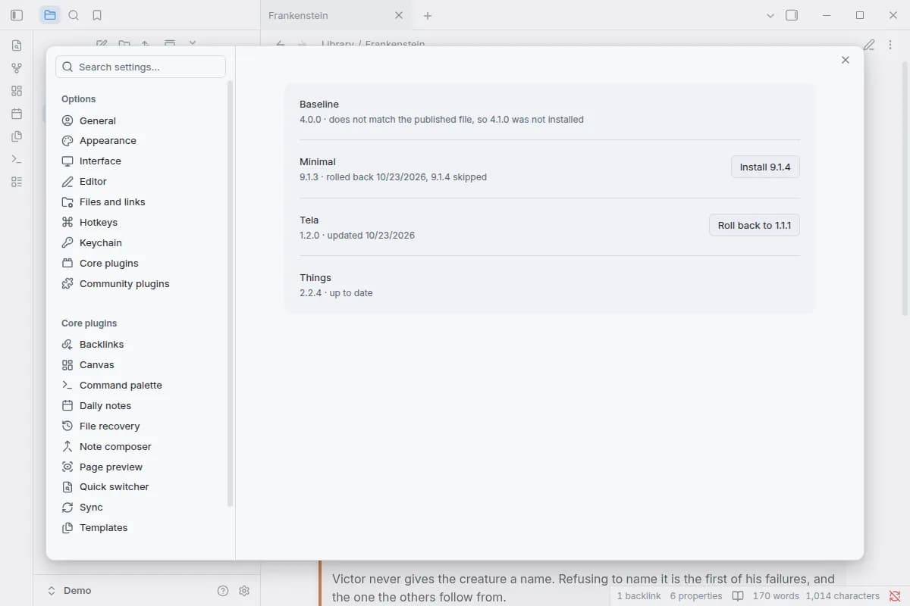Screen dimensions: 910x606
Task: Open today's daily note ribbon icon
Action: tap(17, 114)
